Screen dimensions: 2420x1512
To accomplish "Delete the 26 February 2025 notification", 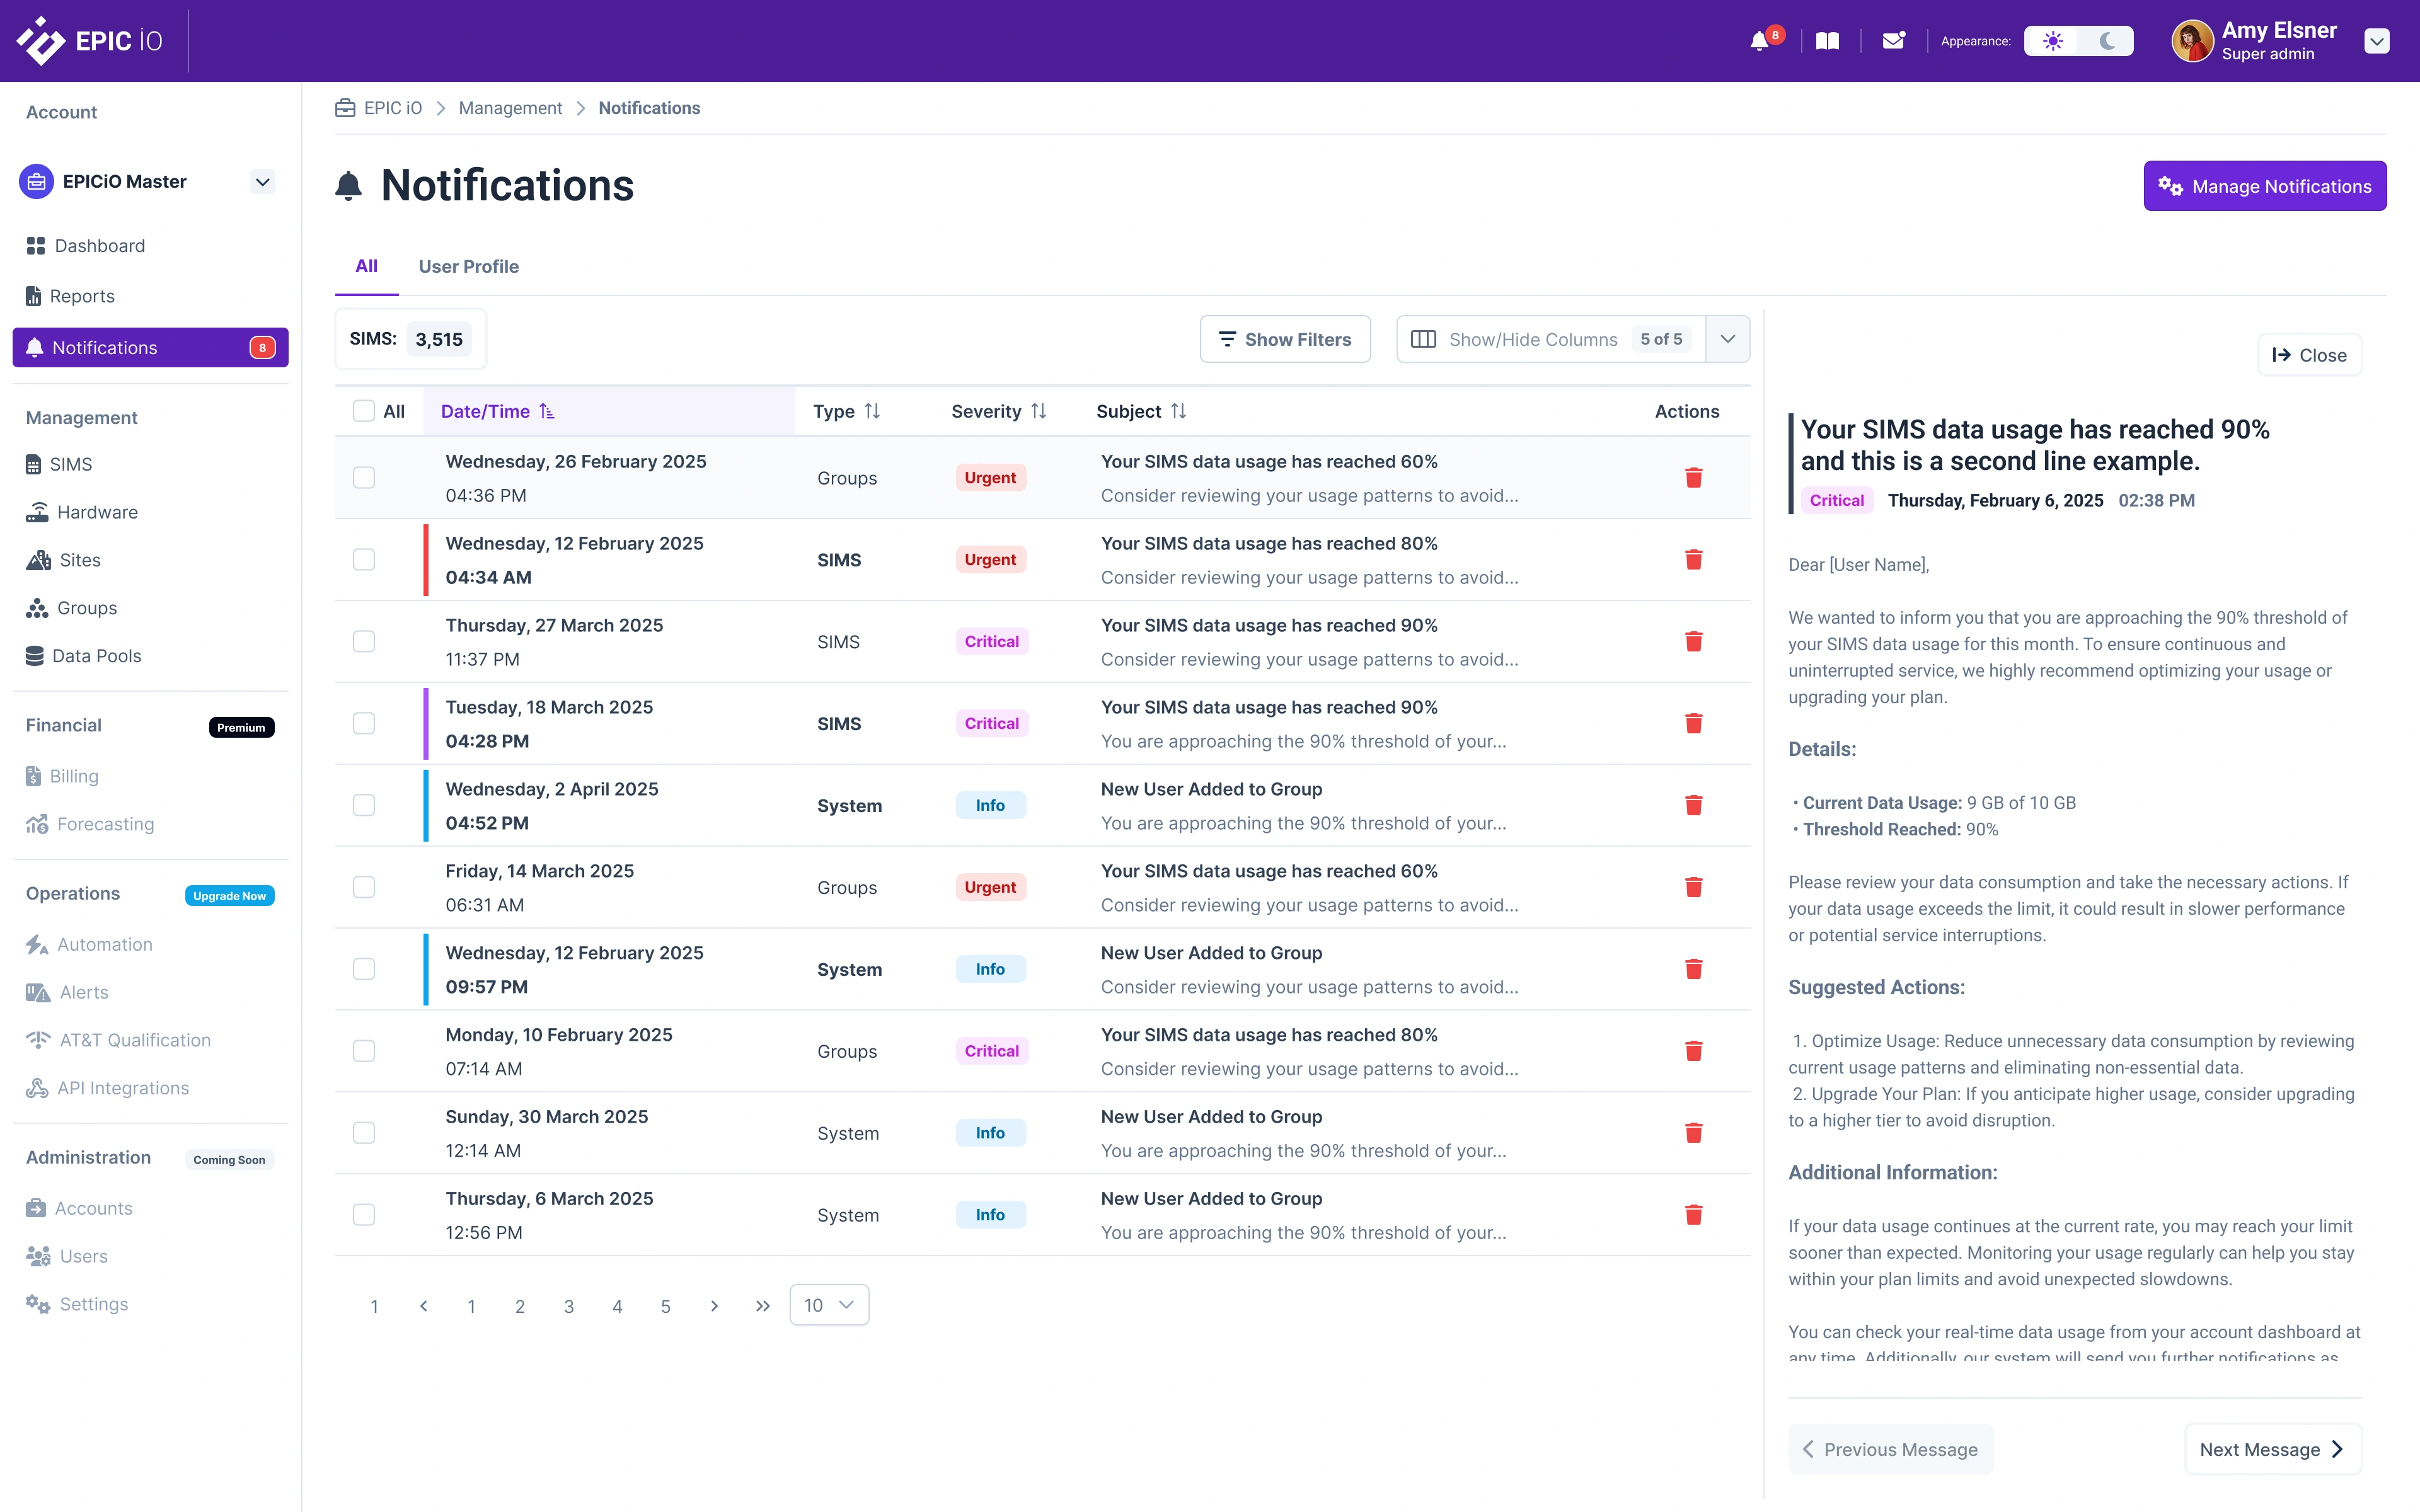I will (x=1693, y=478).
